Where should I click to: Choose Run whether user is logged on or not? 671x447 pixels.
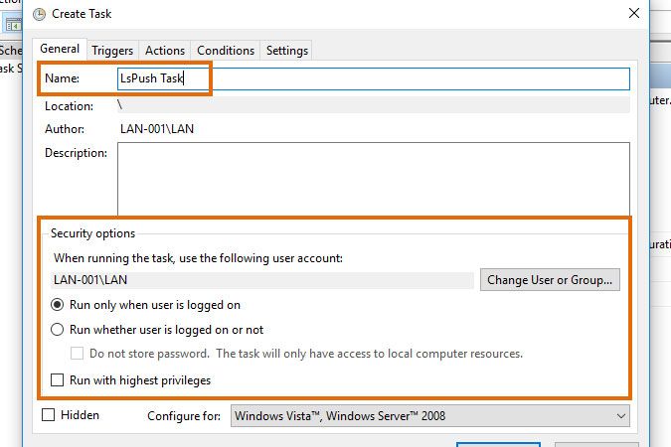(x=58, y=329)
